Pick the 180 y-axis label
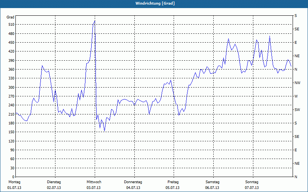 [11, 123]
